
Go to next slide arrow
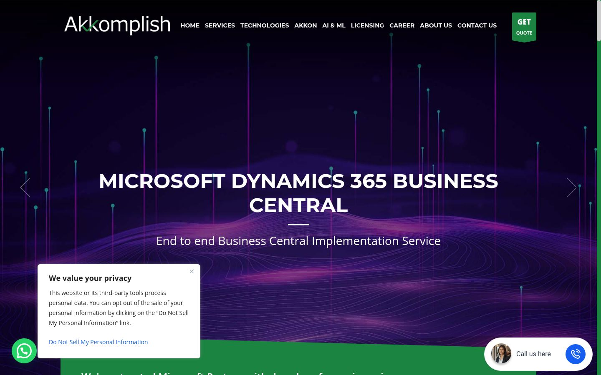pos(572,187)
